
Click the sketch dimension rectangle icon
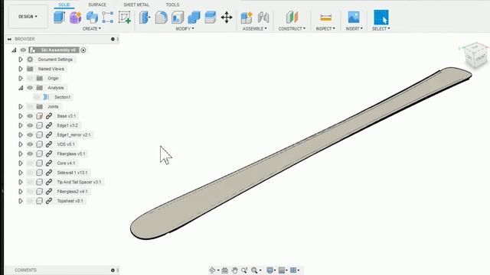point(108,18)
